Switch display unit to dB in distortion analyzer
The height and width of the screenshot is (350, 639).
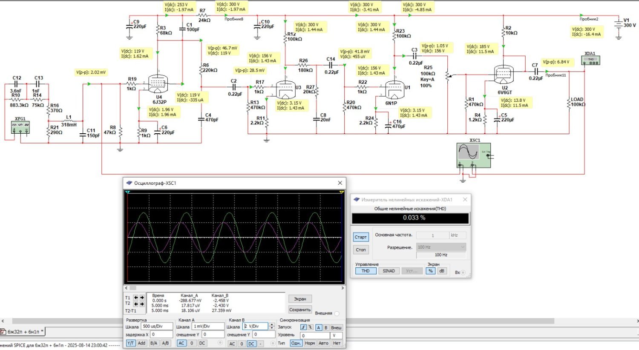pos(442,271)
